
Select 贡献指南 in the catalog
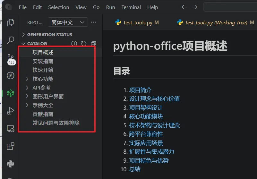pyautogui.click(x=43, y=114)
